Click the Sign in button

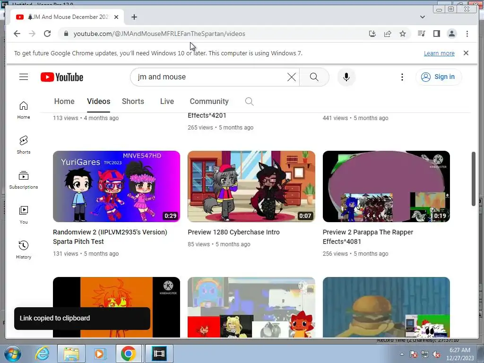(439, 77)
